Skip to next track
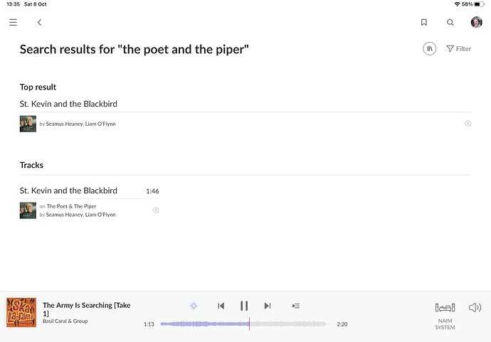491x342 pixels. (268, 306)
